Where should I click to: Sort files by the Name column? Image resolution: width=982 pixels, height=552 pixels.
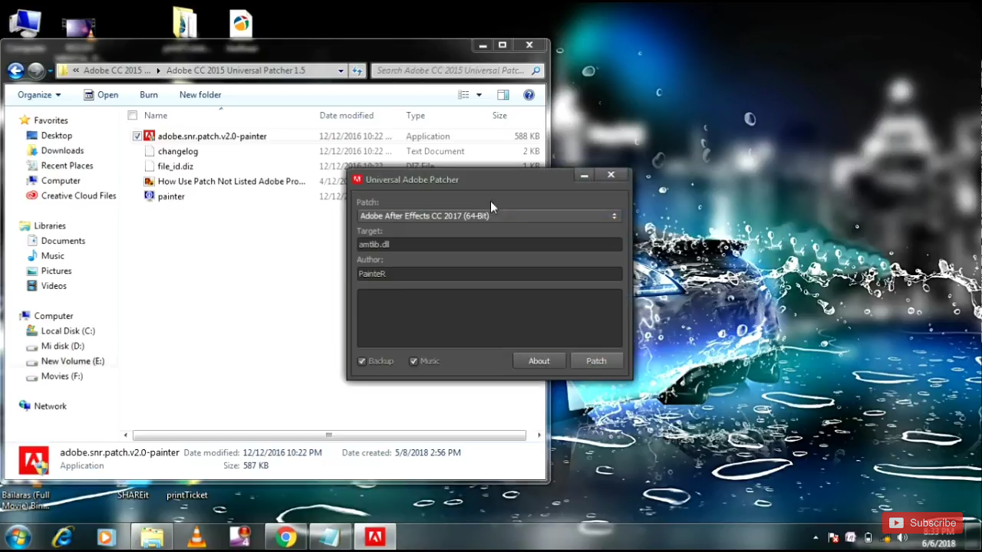tap(156, 116)
